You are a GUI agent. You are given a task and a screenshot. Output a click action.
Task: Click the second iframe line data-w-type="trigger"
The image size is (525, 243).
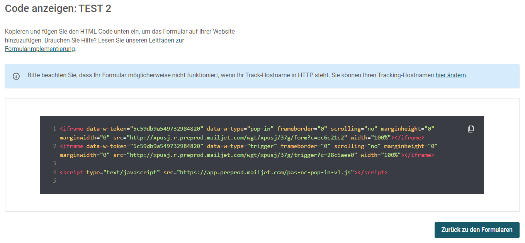pyautogui.click(x=242, y=146)
